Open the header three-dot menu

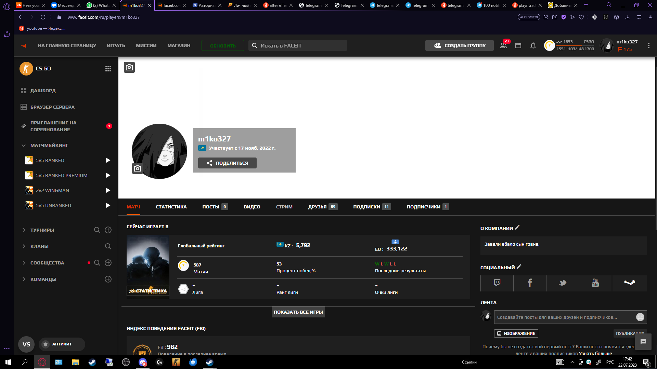pyautogui.click(x=648, y=45)
